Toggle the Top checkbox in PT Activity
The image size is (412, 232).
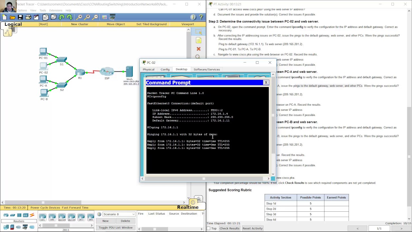point(209,228)
